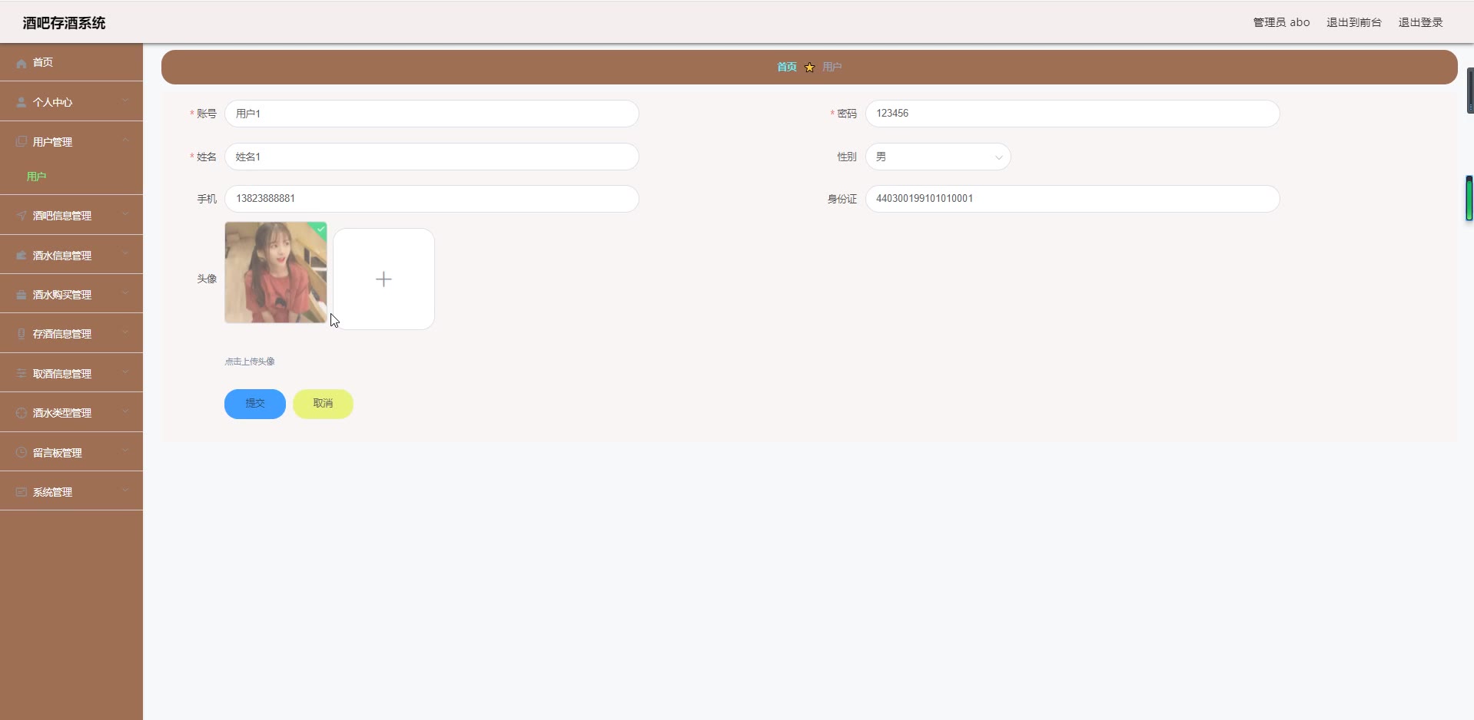Expand the 留言板管理 chevron

[x=125, y=451]
